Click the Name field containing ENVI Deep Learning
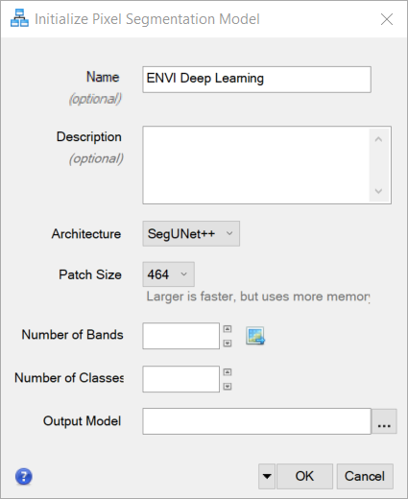The height and width of the screenshot is (499, 408). coord(256,80)
